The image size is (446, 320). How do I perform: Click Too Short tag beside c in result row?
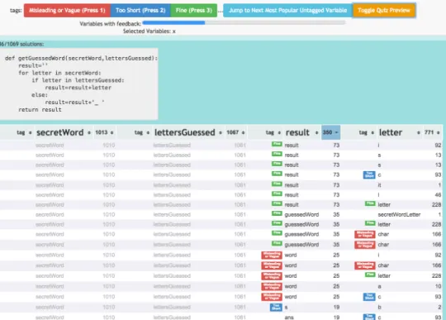[369, 174]
